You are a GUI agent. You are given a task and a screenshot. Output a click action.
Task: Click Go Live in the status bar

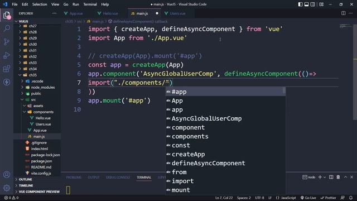pos(308,198)
